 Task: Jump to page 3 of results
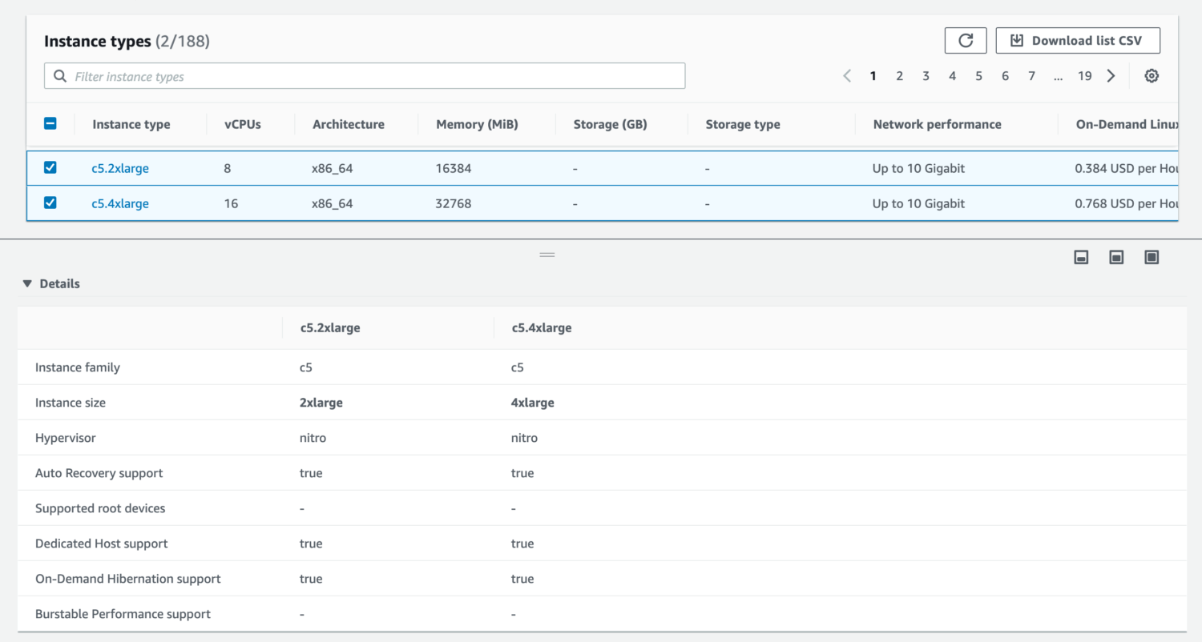(926, 76)
